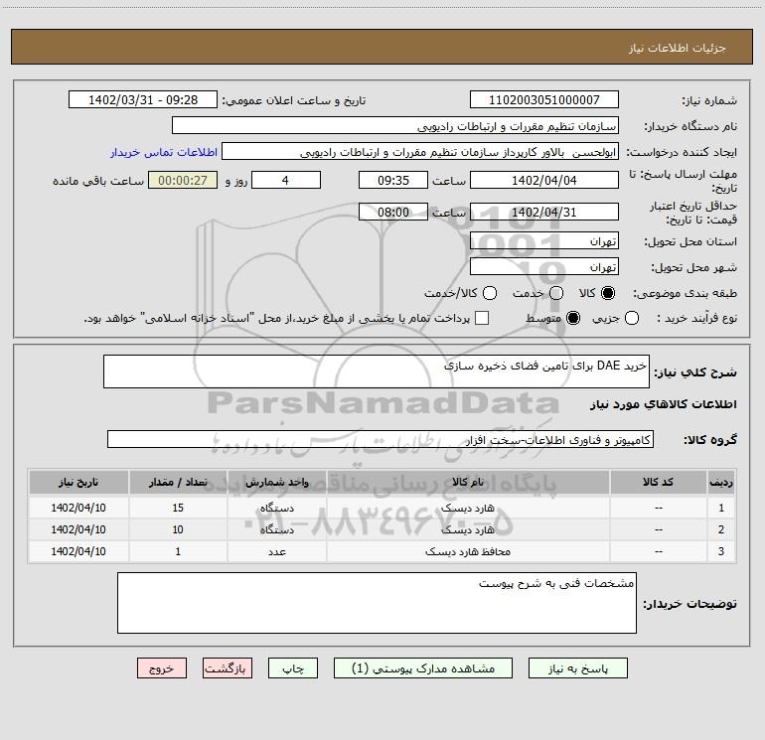
Task: Click the goods group field کامپیوتر و فناوری
Action: pyautogui.click(x=381, y=439)
